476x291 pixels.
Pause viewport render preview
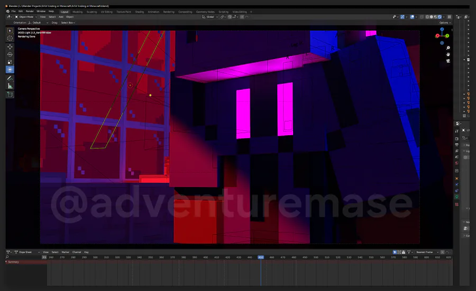point(449,17)
